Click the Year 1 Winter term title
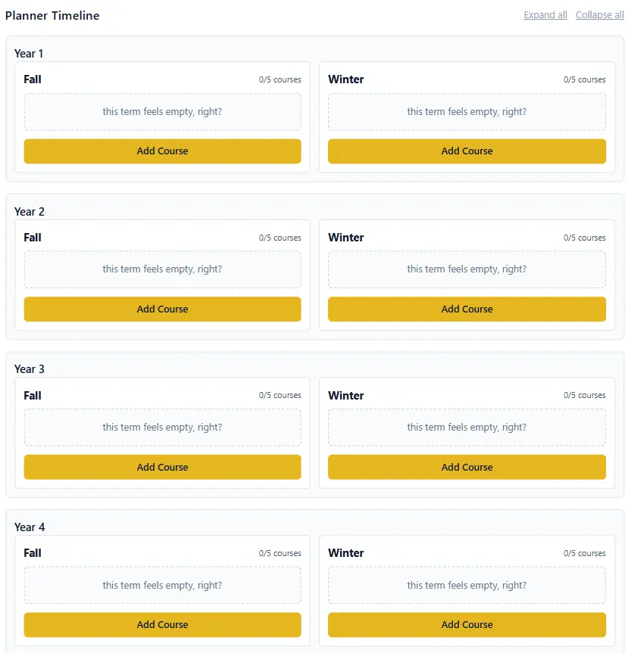Image resolution: width=628 pixels, height=653 pixels. click(x=345, y=79)
